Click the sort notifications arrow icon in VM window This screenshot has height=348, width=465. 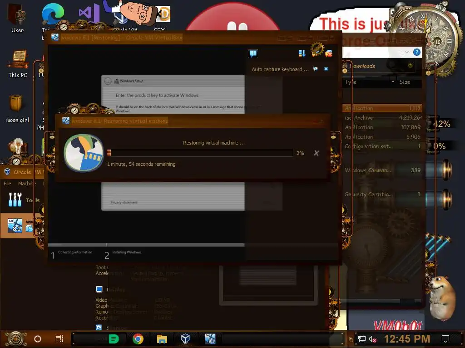[x=302, y=53]
